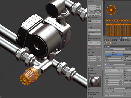This screenshot has height=98, width=131.
Task: Collapse the Subsurf modifier panel arrow
Action: (x=105, y=49)
